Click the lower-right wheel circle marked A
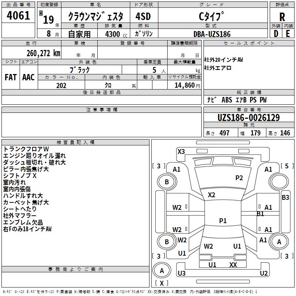296x296 pixels. pos(279,242)
